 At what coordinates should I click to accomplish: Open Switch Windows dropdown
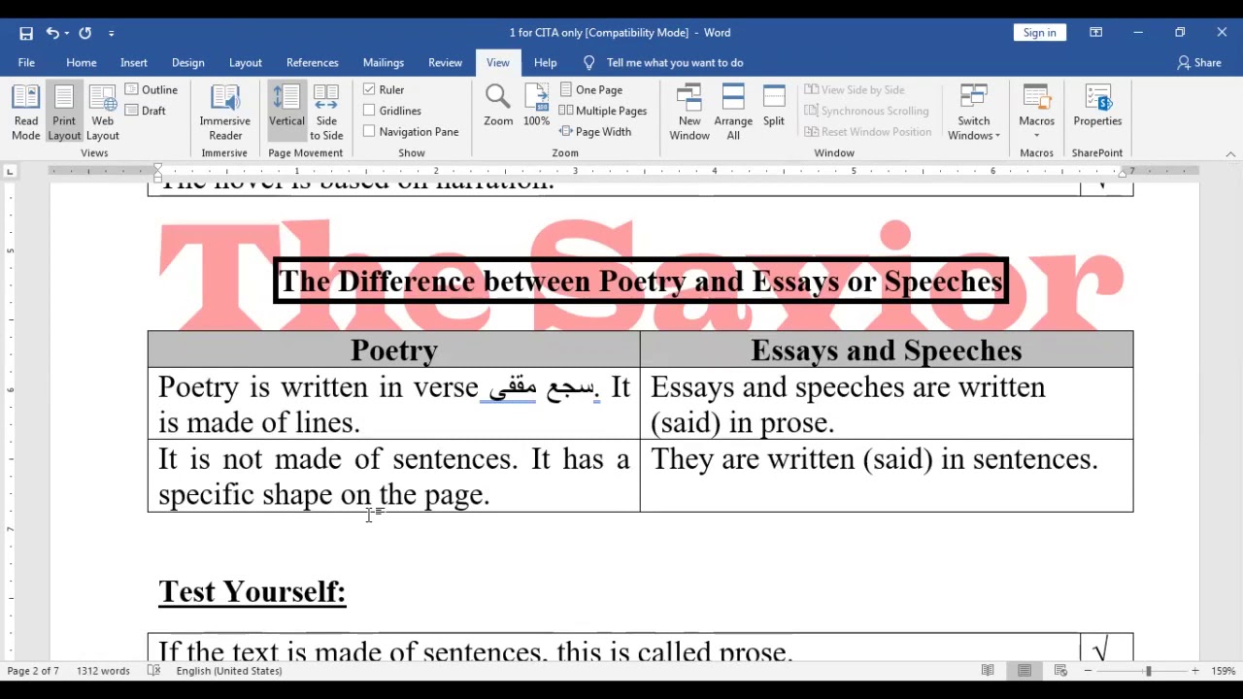(x=974, y=113)
